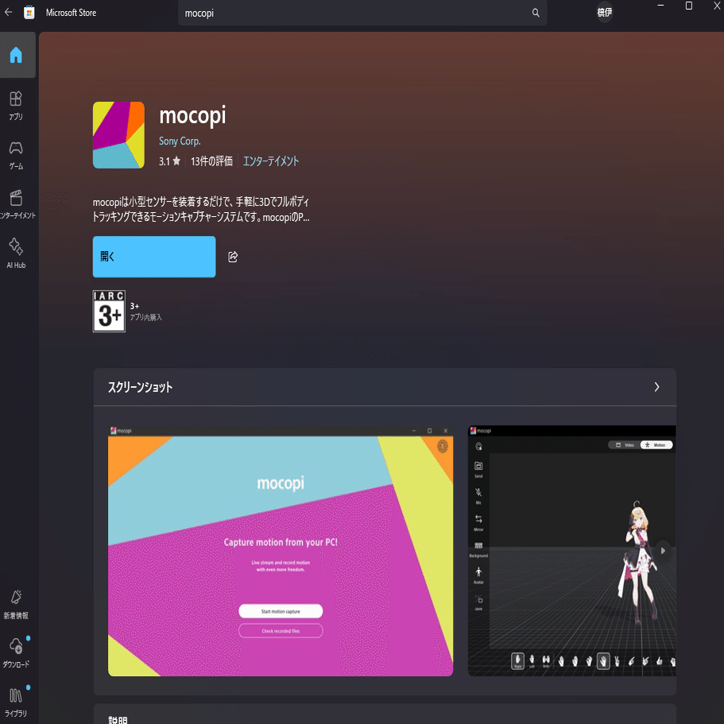Open the ライブラリ section

click(17, 700)
